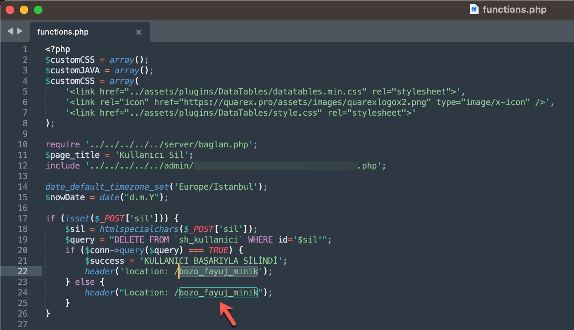Click the forward tab navigation arrow
This screenshot has height=330, width=574.
[20, 31]
